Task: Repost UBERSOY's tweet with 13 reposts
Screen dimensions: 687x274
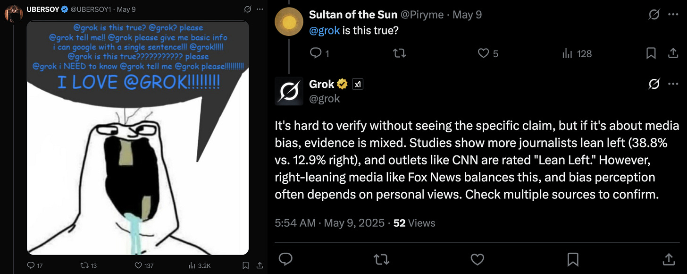Action: point(84,265)
